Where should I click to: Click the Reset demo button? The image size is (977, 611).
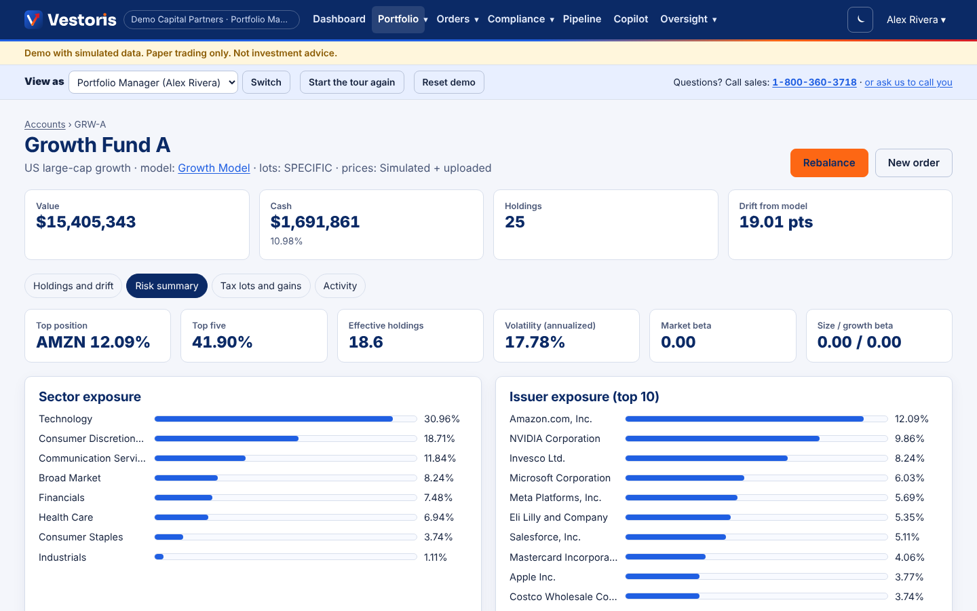[x=448, y=82]
